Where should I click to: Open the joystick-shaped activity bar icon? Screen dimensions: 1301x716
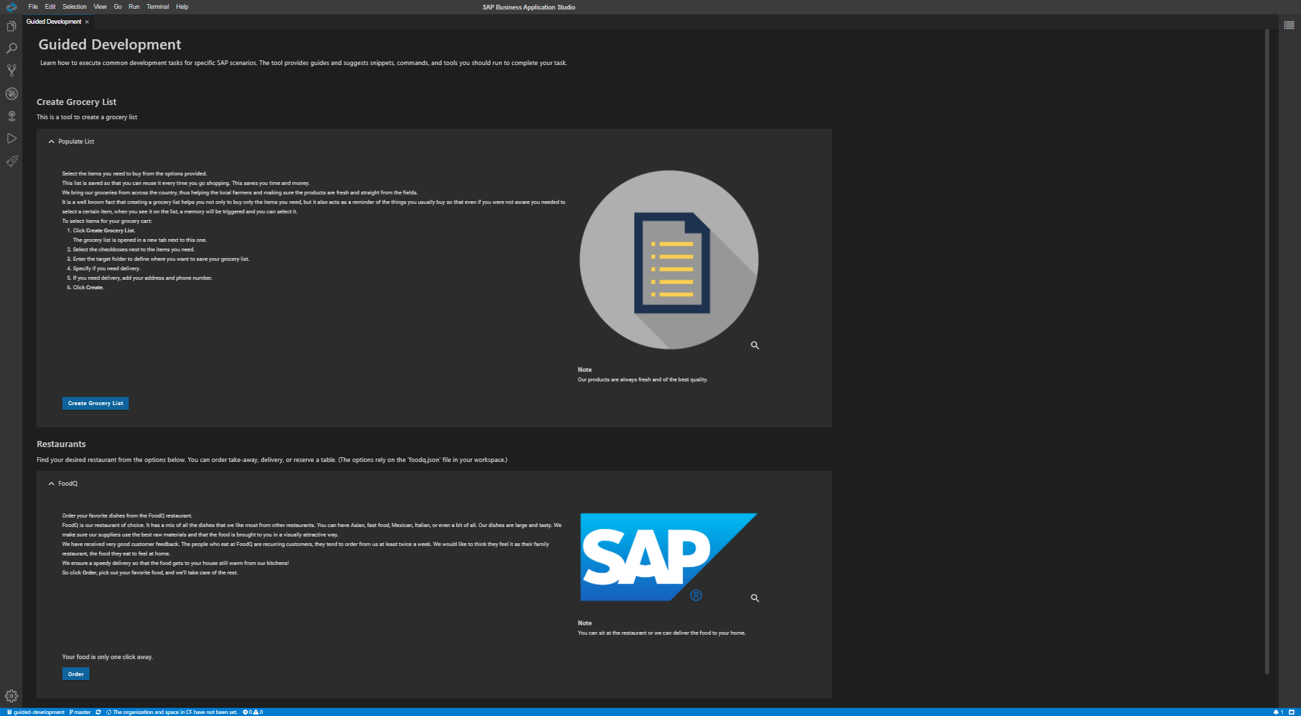(12, 116)
